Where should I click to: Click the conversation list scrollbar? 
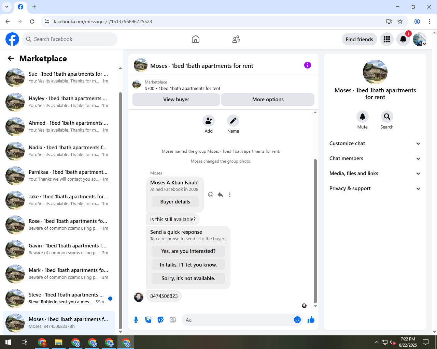(x=120, y=211)
